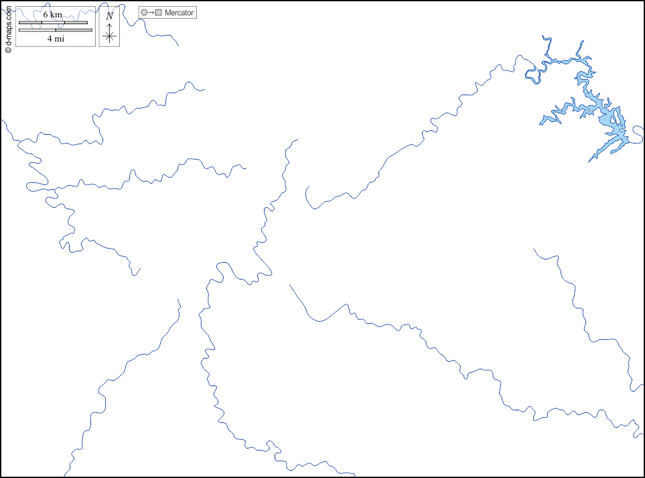The height and width of the screenshot is (478, 645).
Task: Click the italic N letter above the compass
Action: 109,15
